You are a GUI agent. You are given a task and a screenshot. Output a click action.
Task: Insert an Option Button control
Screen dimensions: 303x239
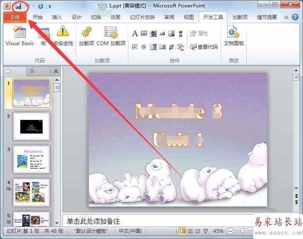click(x=144, y=47)
